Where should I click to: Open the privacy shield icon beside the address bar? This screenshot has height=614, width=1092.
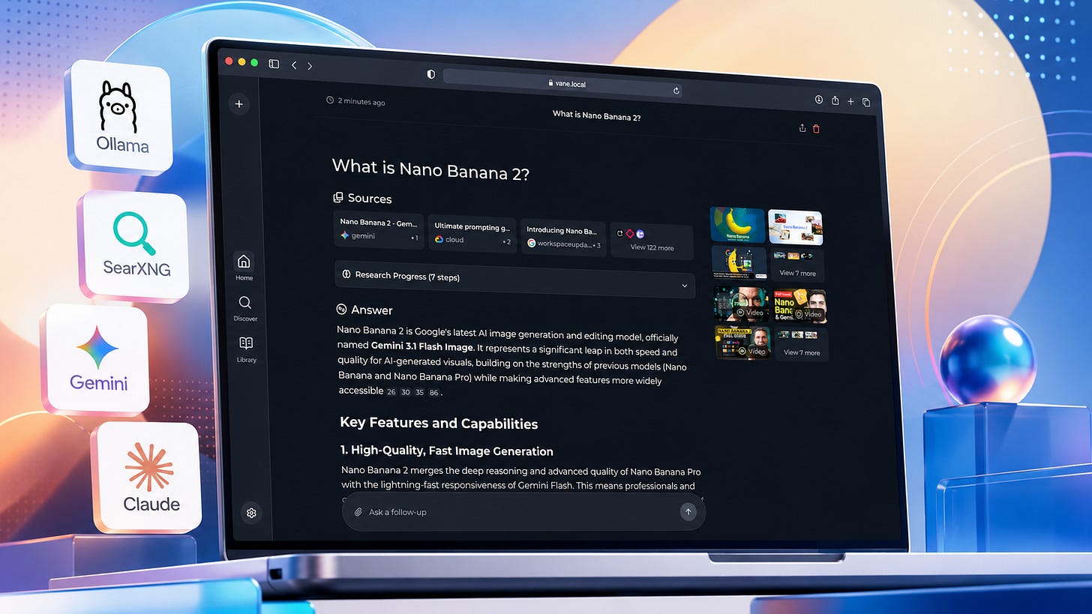(430, 74)
